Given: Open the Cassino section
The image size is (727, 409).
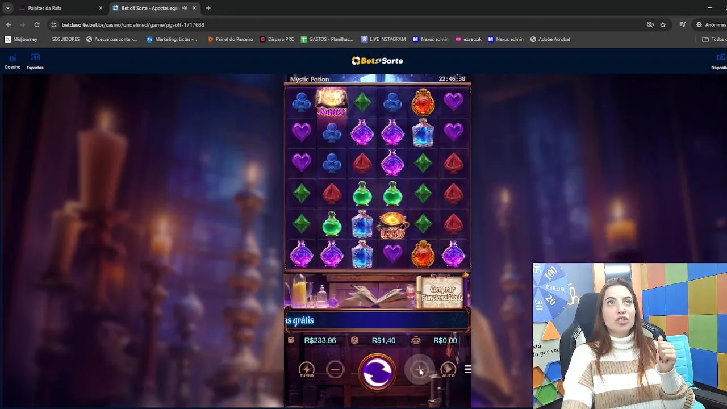Looking at the screenshot, I should coord(12,62).
